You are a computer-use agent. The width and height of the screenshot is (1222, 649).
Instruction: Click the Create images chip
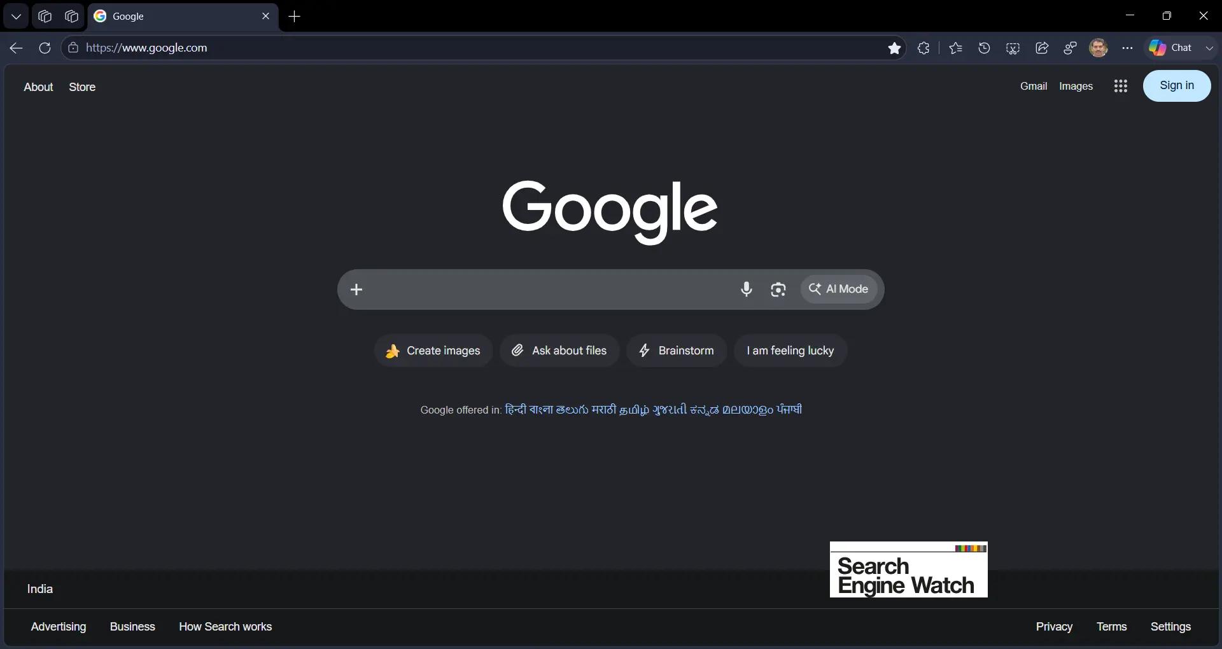(x=433, y=351)
